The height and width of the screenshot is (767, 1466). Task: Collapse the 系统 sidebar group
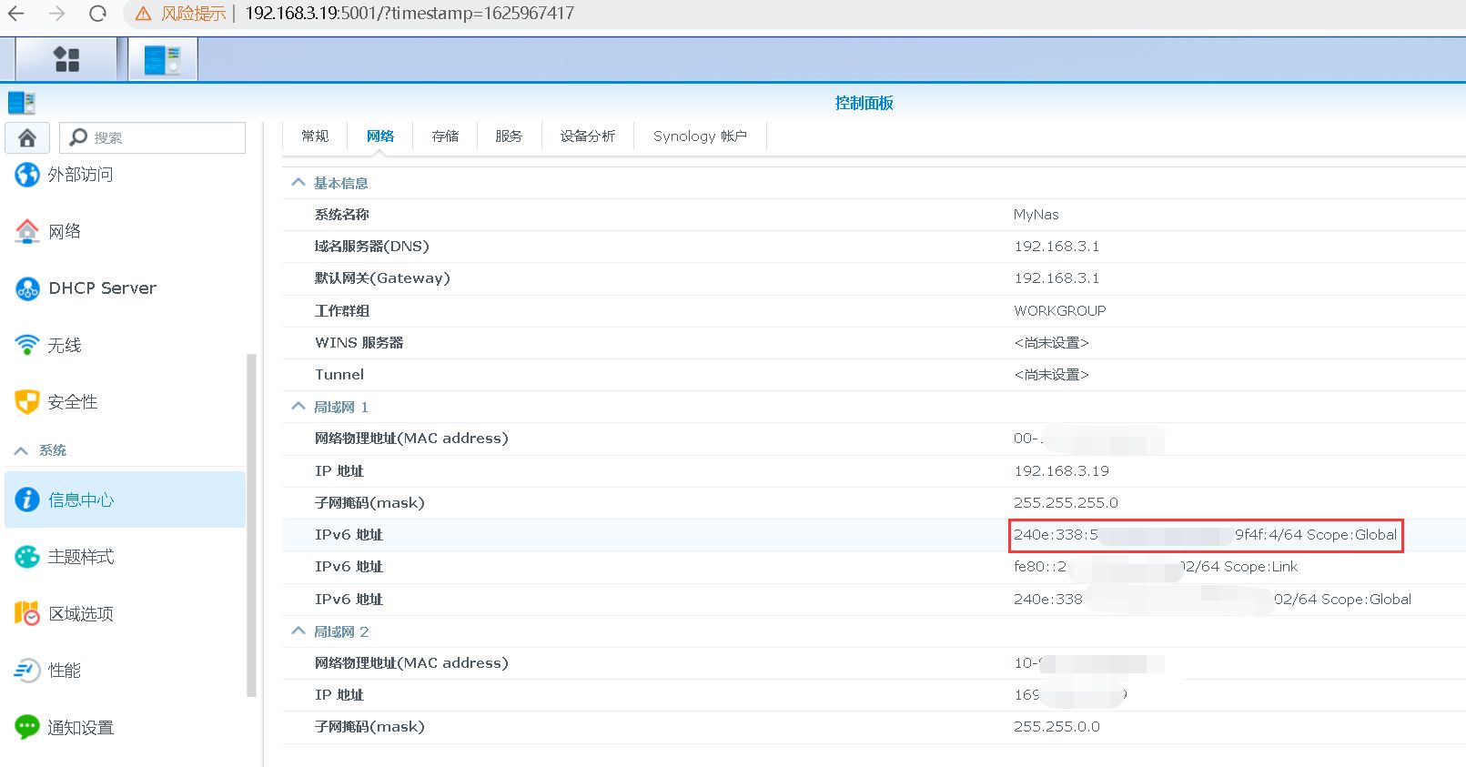pyautogui.click(x=22, y=450)
